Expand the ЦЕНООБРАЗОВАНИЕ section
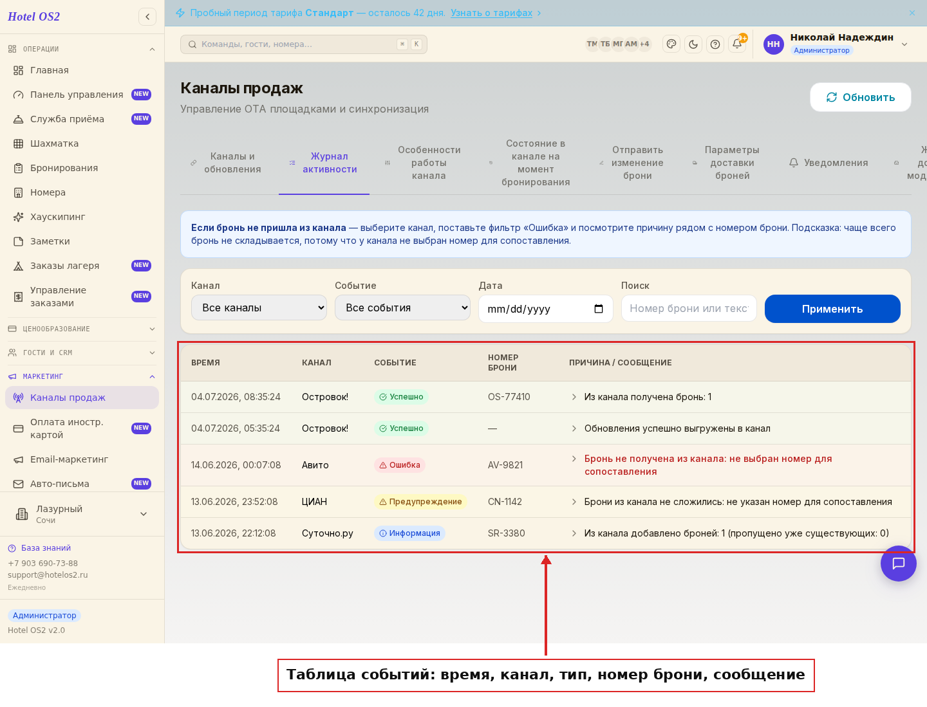This screenshot has width=927, height=707. pos(82,329)
